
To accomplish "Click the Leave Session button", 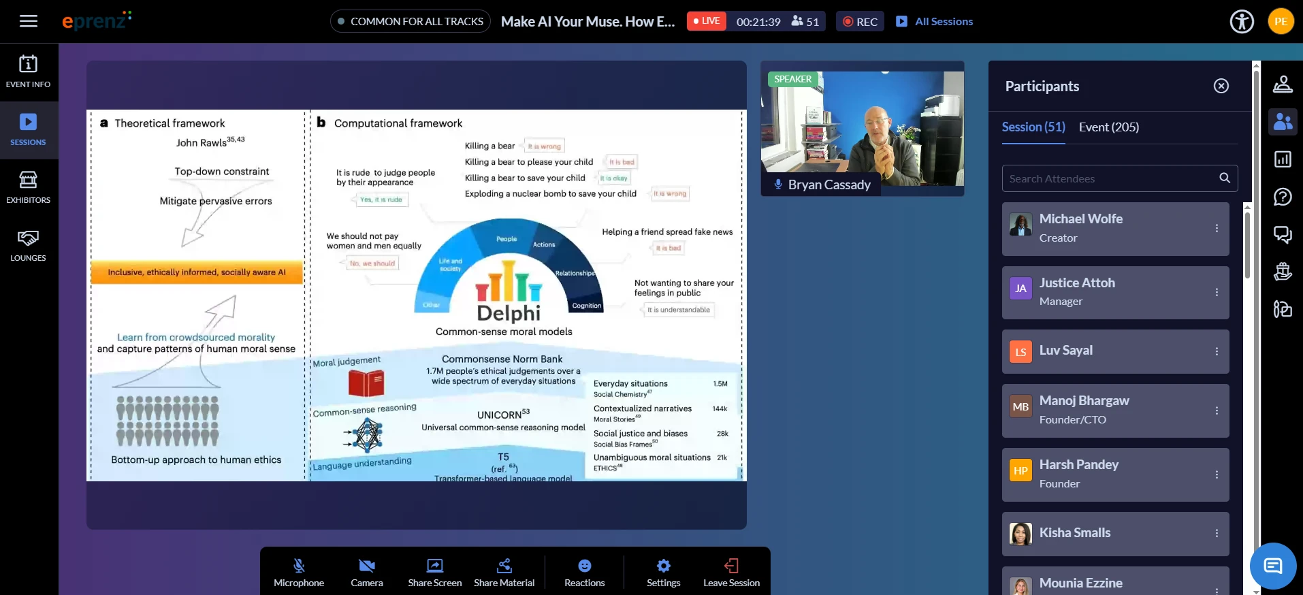I will (x=731, y=573).
